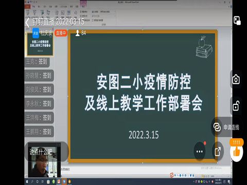The image size is (247, 185).
Task: Toggle the screen rotation lock icon
Action: 236,106
